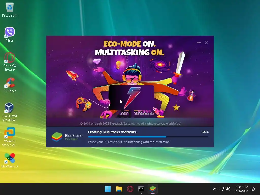Open the Windows Start menu
Viewport: 260px width, 195px height.
click(x=108, y=189)
